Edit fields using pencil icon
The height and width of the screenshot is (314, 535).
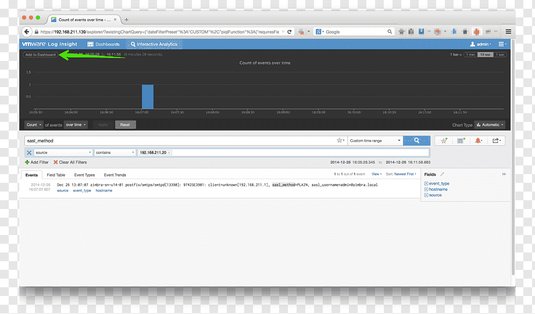point(442,174)
